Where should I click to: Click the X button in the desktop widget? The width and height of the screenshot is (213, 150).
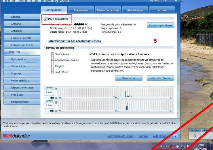(x=195, y=136)
